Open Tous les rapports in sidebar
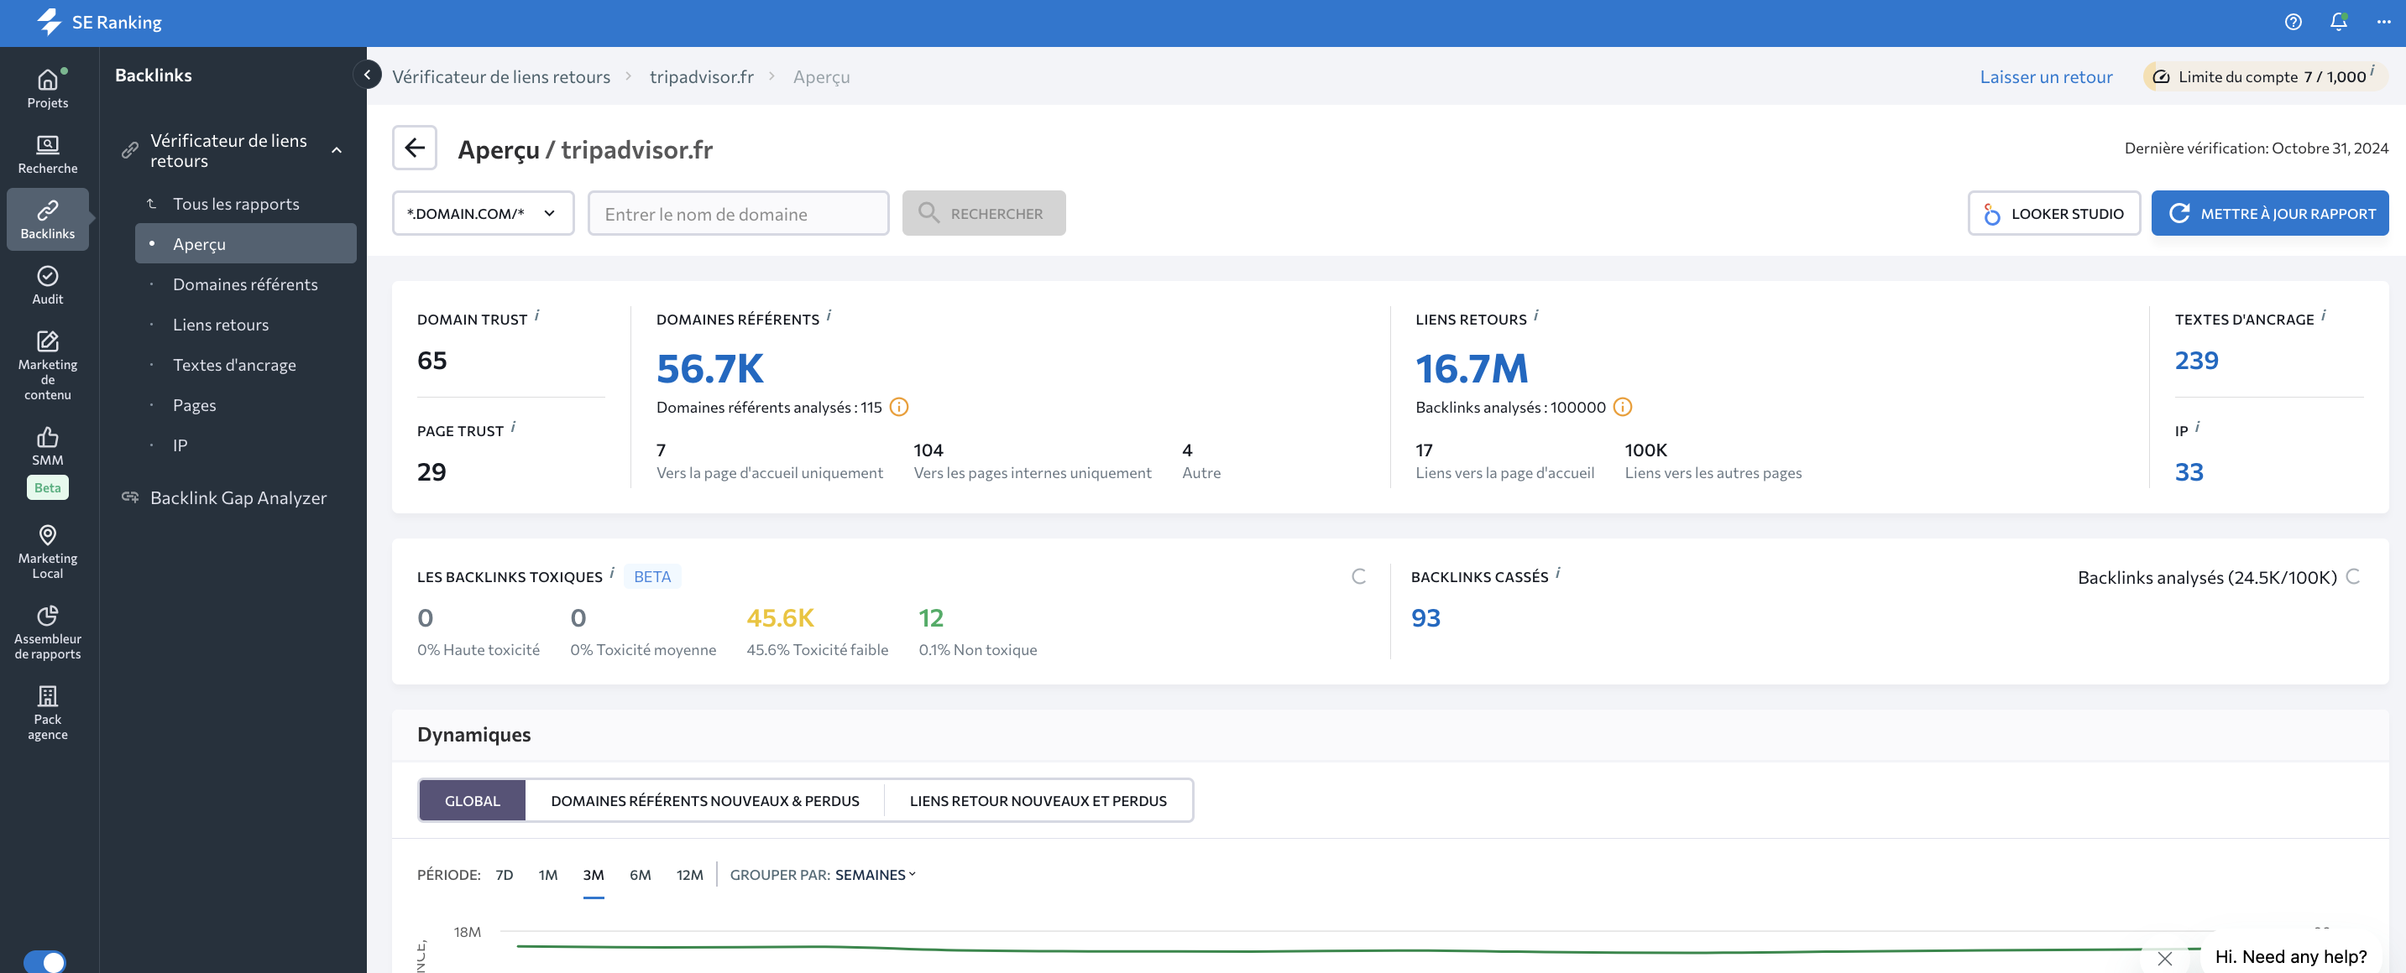Screen dimensions: 2406x973 coord(235,203)
